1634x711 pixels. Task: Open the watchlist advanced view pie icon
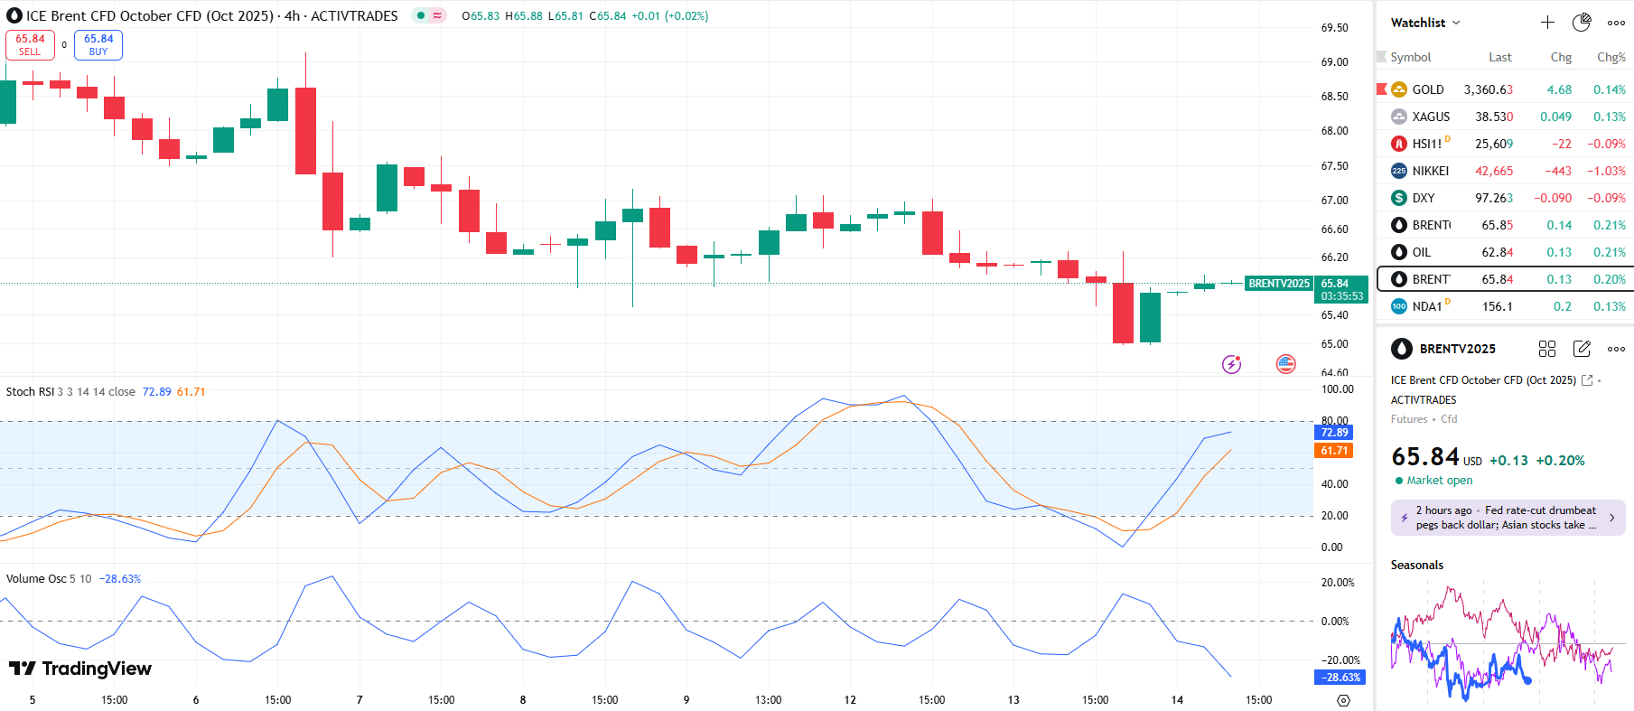click(1582, 23)
